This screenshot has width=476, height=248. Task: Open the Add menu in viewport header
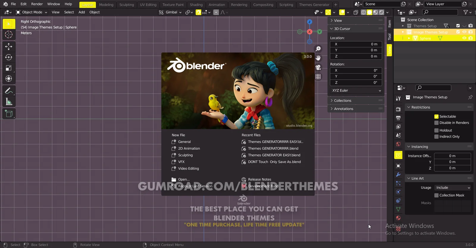82,12
